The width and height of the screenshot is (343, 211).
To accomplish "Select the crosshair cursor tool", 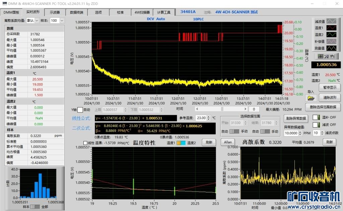I will (321, 56).
